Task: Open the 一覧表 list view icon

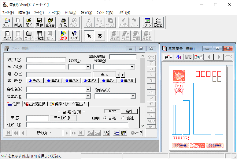Action: [39, 36]
